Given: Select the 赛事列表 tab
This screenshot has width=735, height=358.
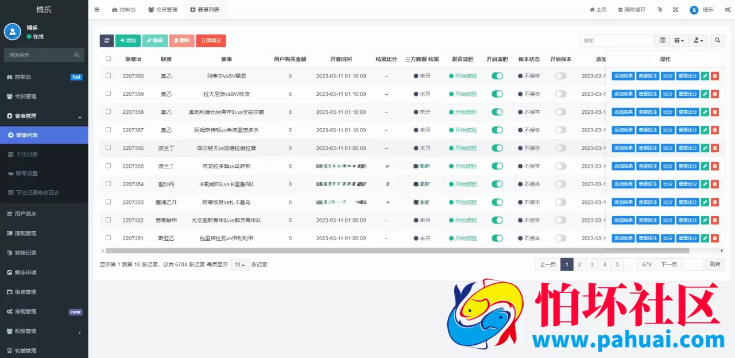Looking at the screenshot, I should (x=204, y=10).
